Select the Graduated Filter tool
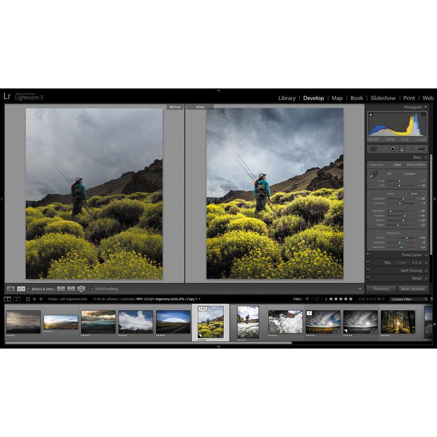The image size is (437, 437). click(x=402, y=149)
